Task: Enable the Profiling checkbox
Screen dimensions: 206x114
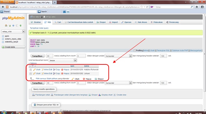Action: (x=135, y=50)
